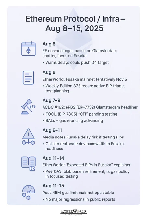Viewport: 147px width, 220px height.
Task: Click the document page icon
Action: click(x=28, y=78)
